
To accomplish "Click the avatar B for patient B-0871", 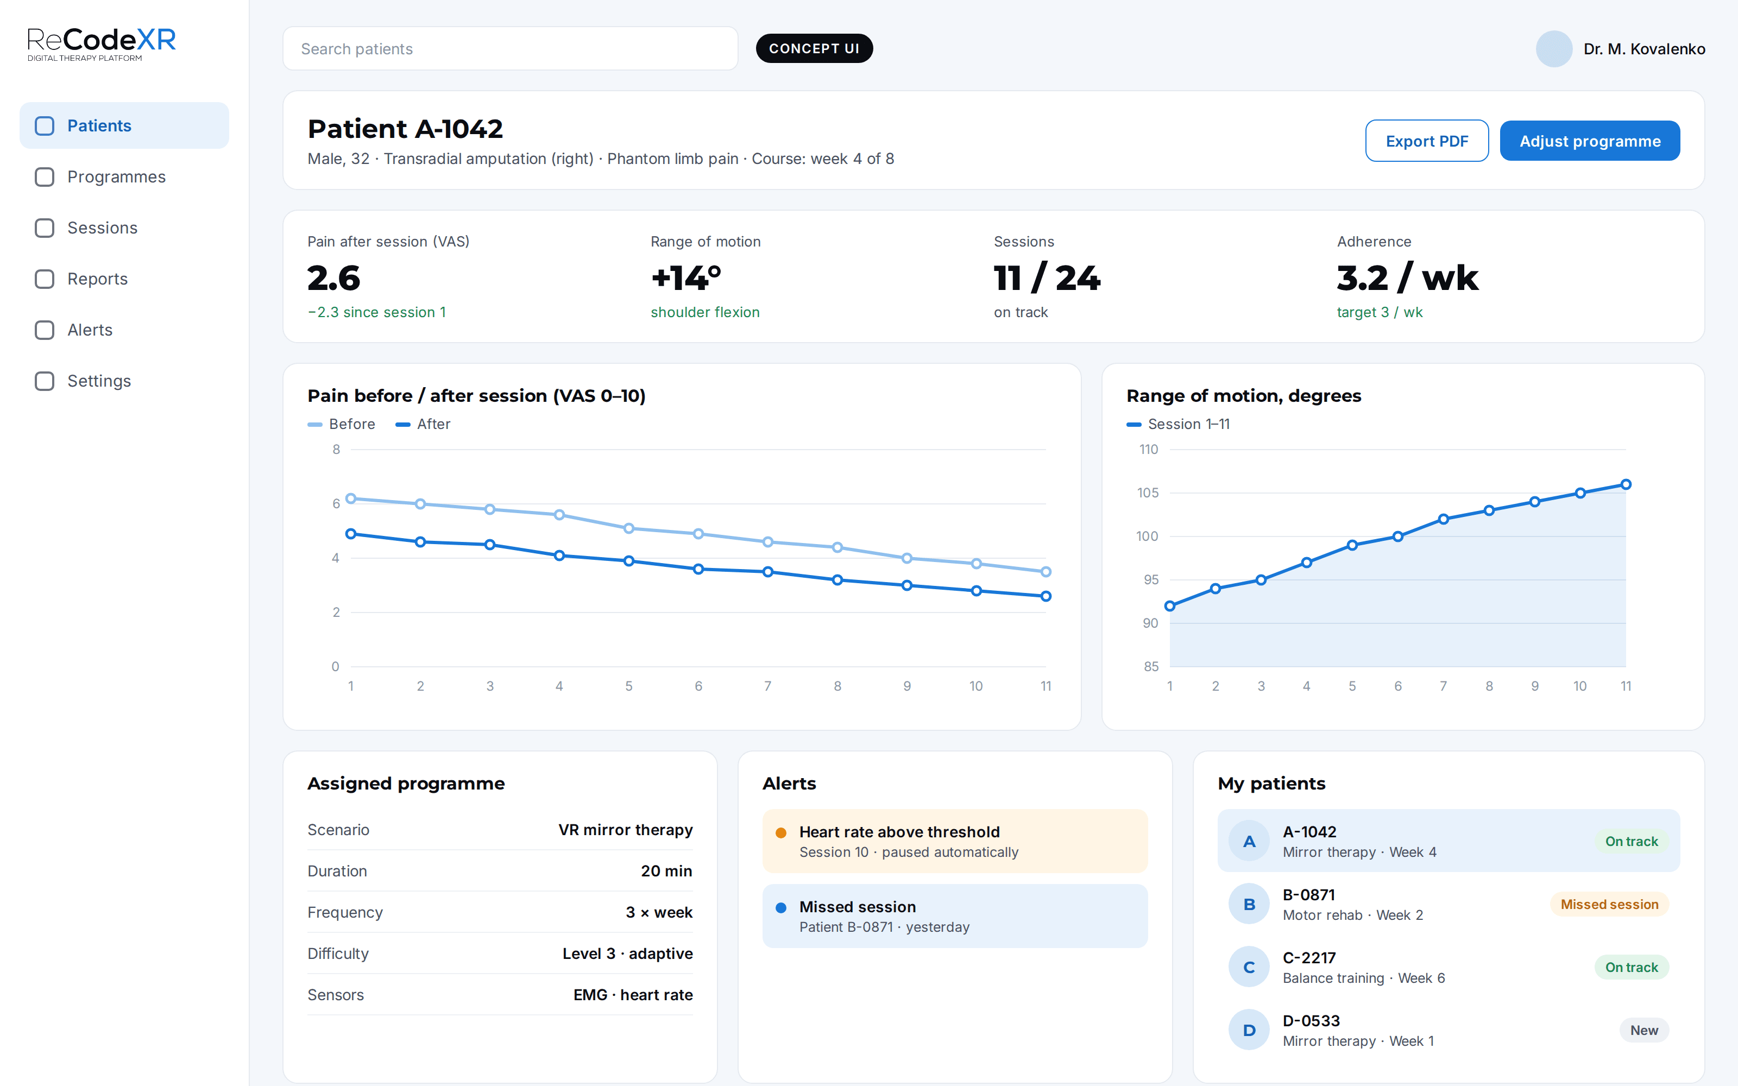I will pyautogui.click(x=1250, y=904).
